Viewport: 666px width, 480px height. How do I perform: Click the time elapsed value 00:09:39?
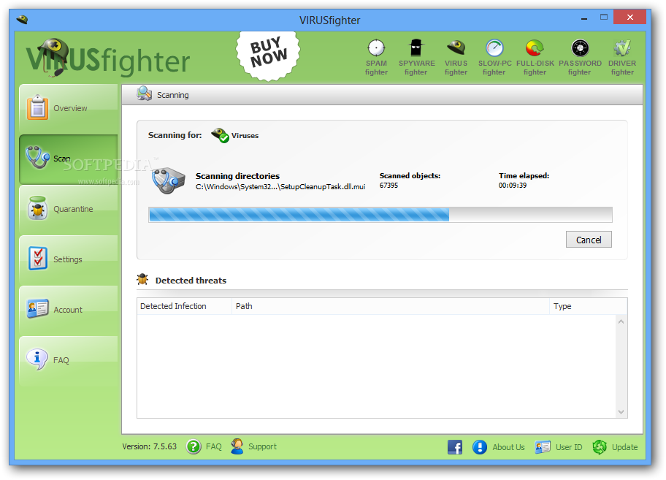[x=512, y=185]
